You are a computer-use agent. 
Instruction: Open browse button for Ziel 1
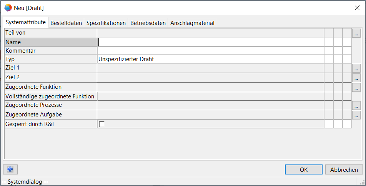(x=356, y=68)
